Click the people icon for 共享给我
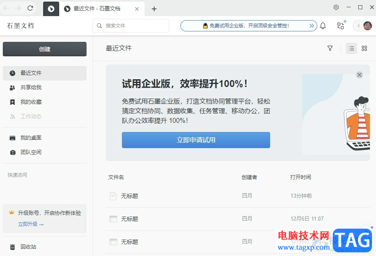The height and width of the screenshot is (256, 376). click(x=12, y=88)
